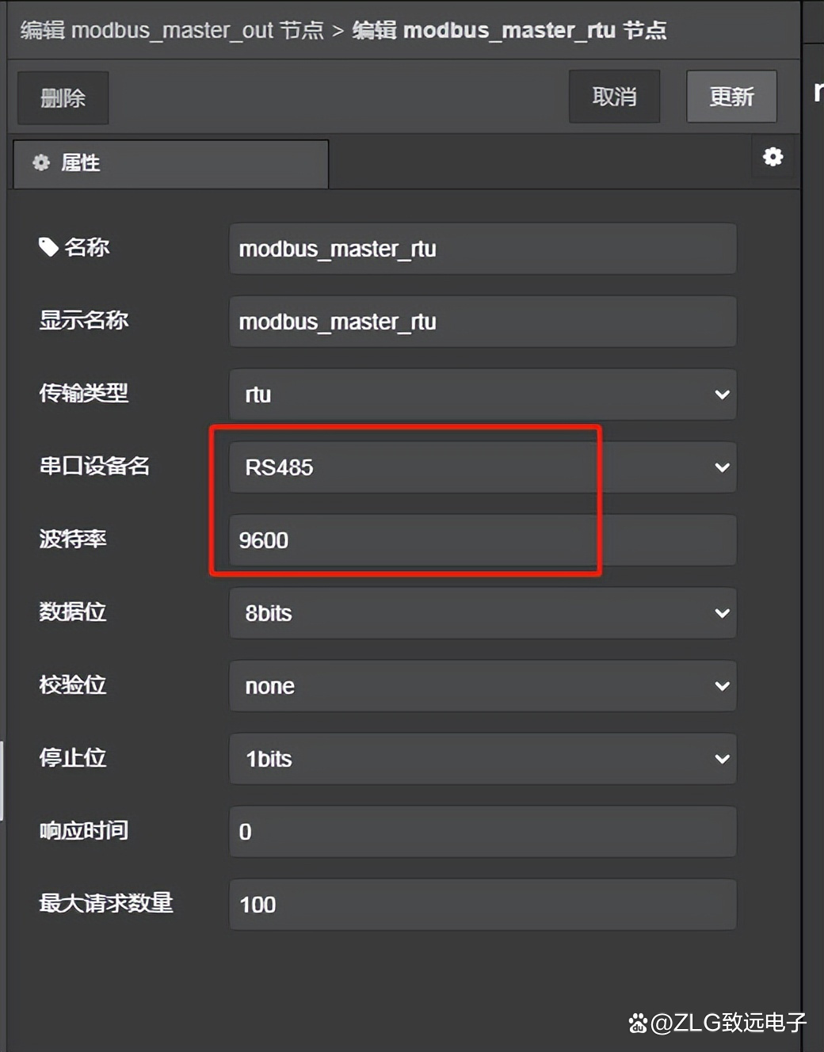
Task: Edit the 显示名称 display name field
Action: pos(483,322)
